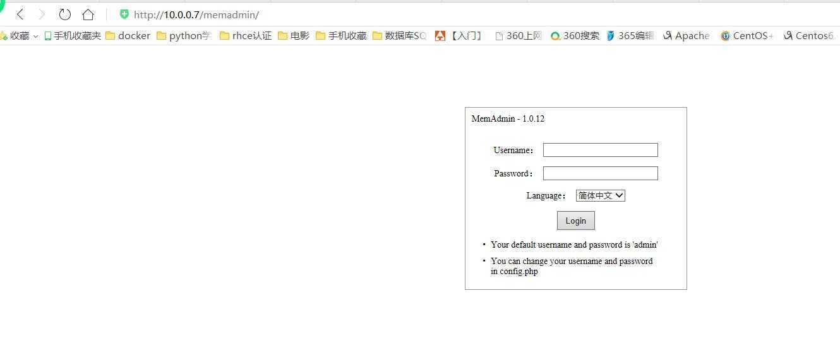Click the 'Username:' label

point(513,150)
